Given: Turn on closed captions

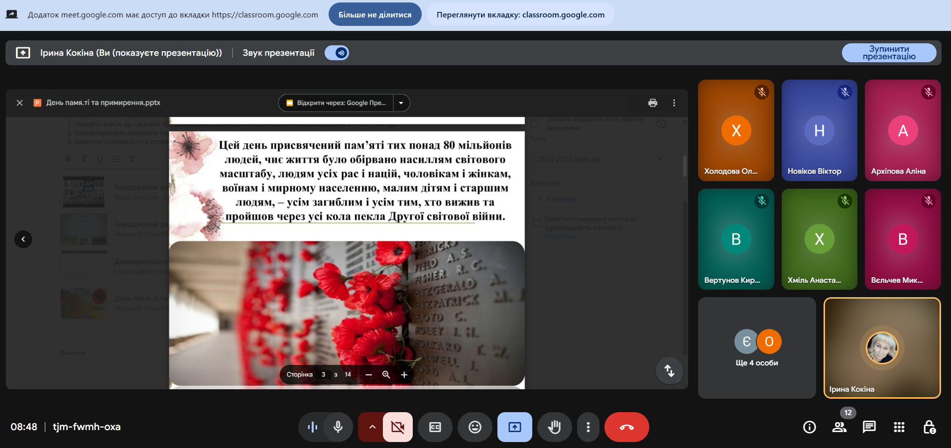Looking at the screenshot, I should (x=435, y=427).
